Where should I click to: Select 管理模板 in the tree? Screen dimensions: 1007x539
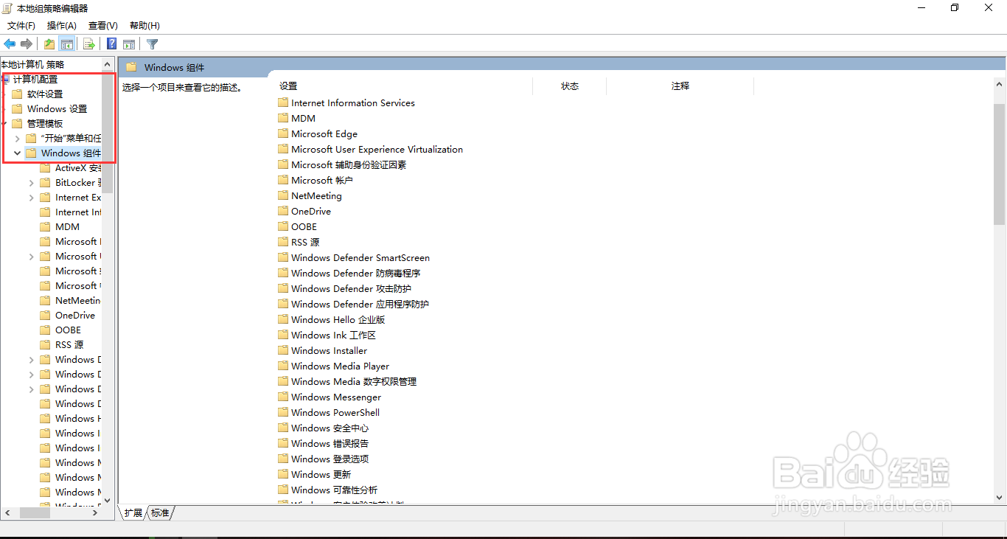pyautogui.click(x=45, y=124)
